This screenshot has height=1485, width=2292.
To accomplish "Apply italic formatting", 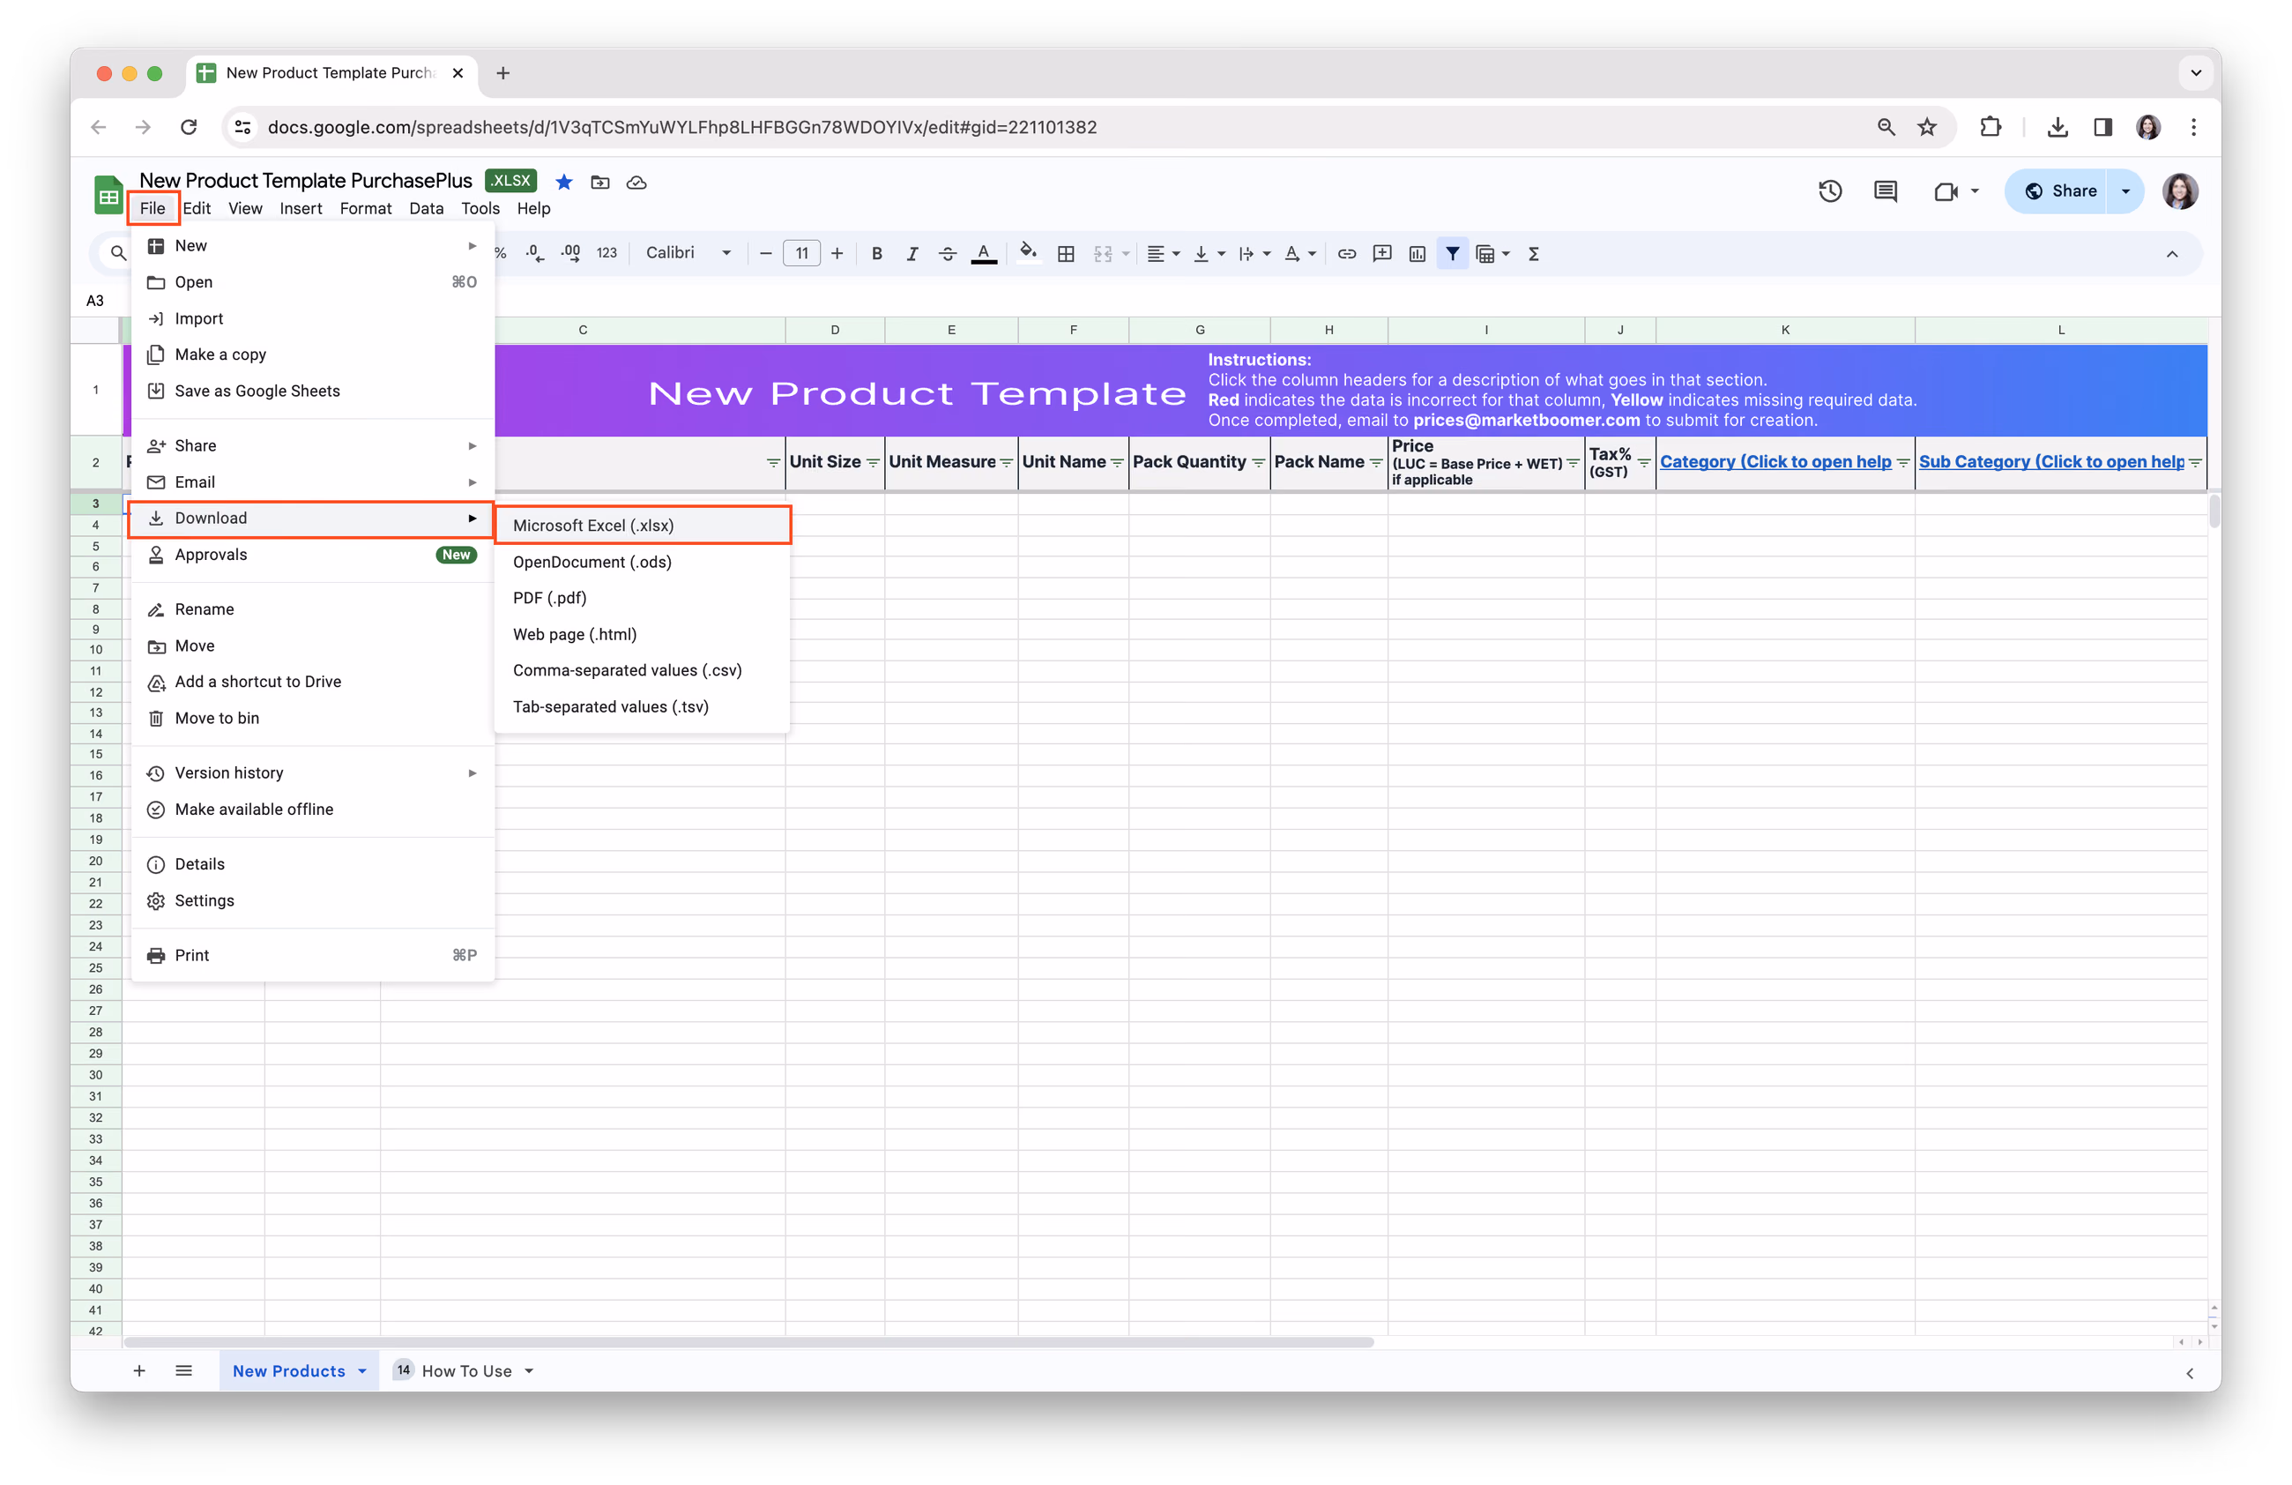I will click(911, 253).
